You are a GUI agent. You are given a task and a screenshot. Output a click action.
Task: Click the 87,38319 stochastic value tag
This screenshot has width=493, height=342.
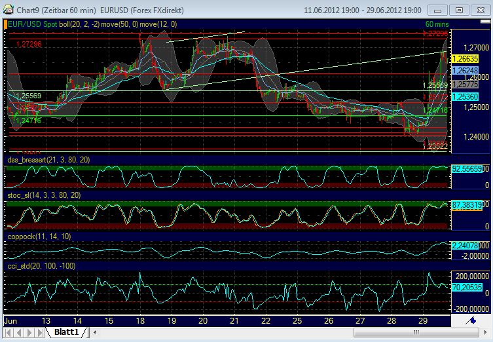(x=467, y=205)
